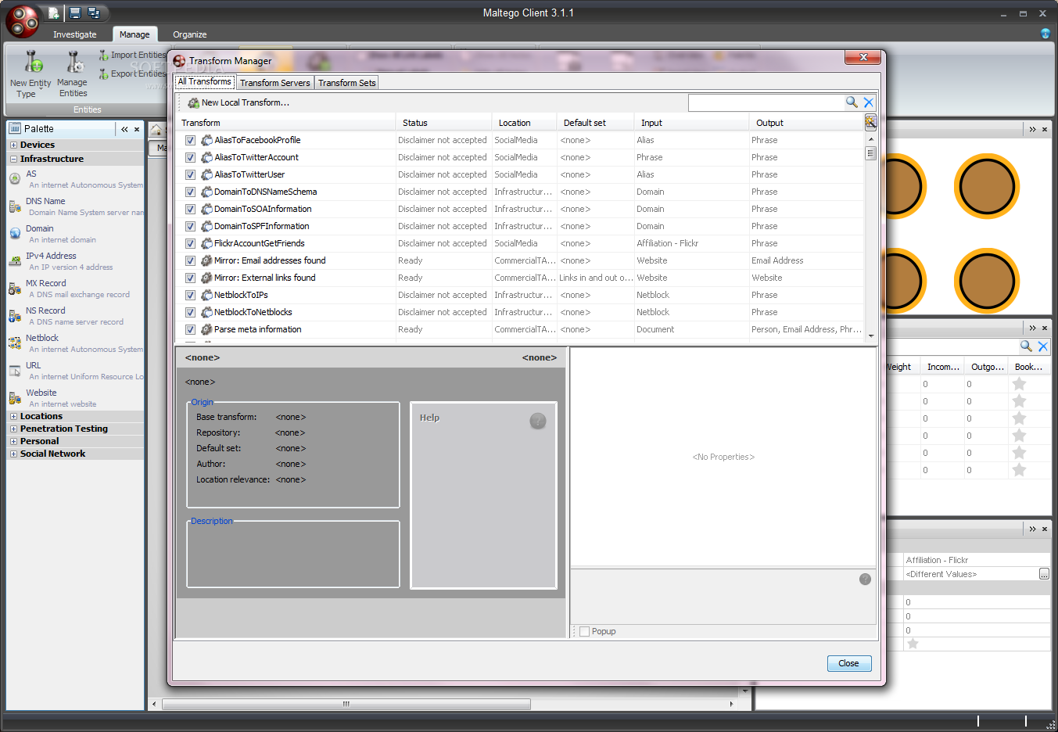This screenshot has width=1058, height=732.
Task: Enable the Popup checkbox
Action: (584, 631)
